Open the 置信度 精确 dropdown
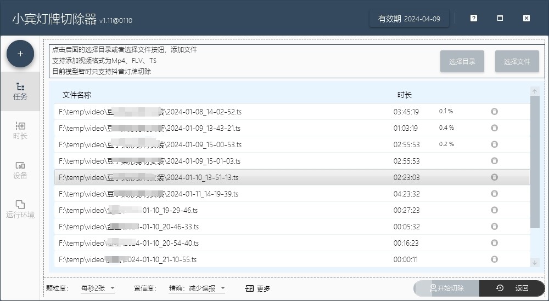549x301 pixels. (197, 288)
